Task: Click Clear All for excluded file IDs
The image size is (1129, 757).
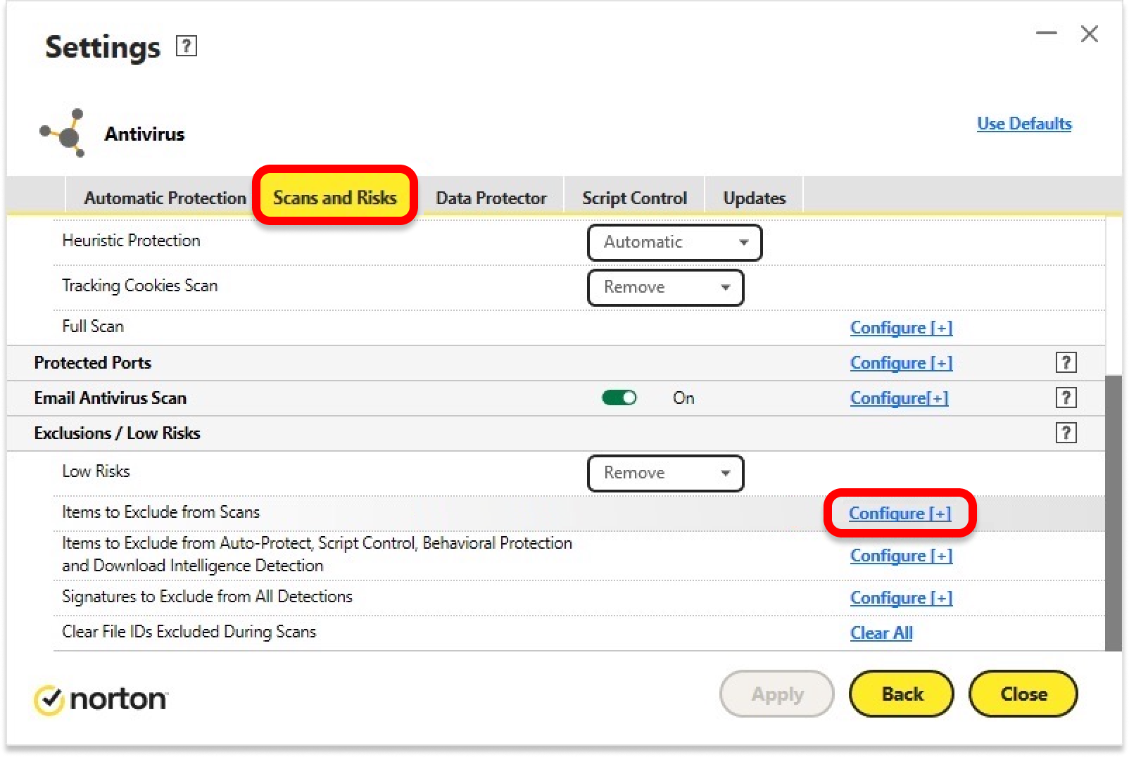Action: click(881, 633)
